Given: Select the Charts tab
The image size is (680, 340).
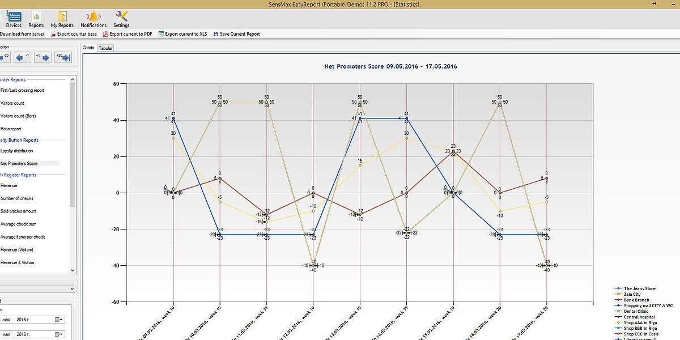Looking at the screenshot, I should click(x=88, y=48).
